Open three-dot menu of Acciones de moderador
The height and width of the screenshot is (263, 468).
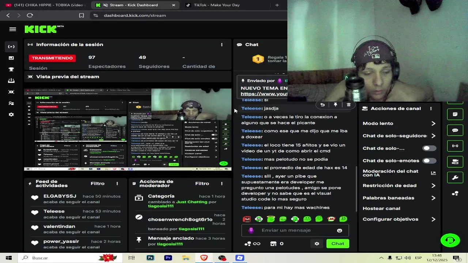click(x=222, y=183)
